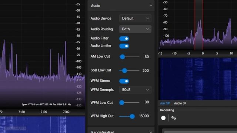Screen dimensions: 237x133
Task: Expand the Bands/KeyPad panel chevron
Action: 151,132
